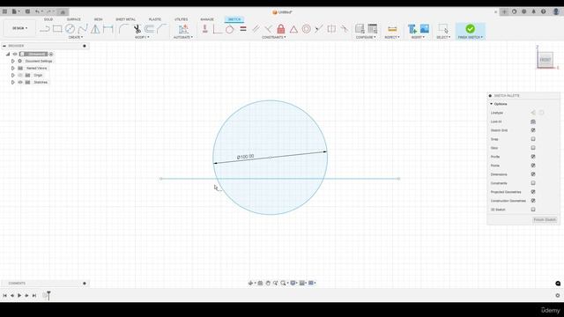The height and width of the screenshot is (317, 564).
Task: Toggle visibility of Sketches folder
Action: pos(20,82)
